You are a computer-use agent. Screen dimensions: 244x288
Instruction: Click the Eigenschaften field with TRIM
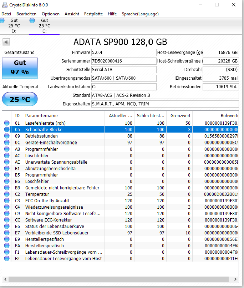pyautogui.click(x=165, y=104)
